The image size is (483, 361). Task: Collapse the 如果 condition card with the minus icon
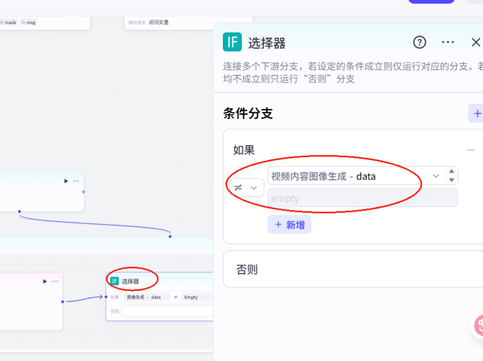point(471,149)
